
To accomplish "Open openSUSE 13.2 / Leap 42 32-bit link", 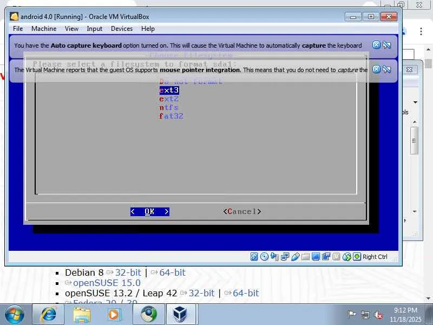I will [201, 293].
